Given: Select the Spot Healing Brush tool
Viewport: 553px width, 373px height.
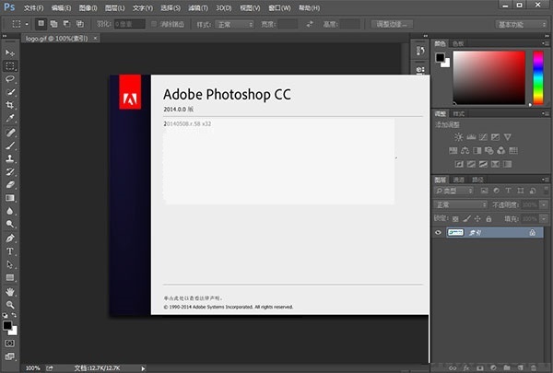Looking at the screenshot, I should 10,133.
